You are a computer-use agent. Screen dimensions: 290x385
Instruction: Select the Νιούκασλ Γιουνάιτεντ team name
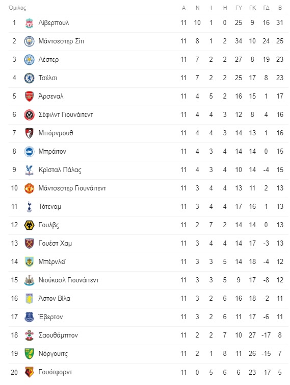(69, 280)
